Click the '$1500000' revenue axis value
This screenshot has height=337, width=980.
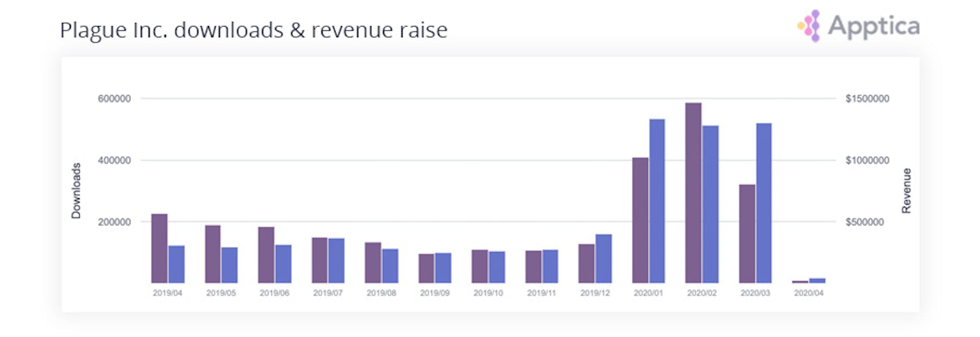click(867, 99)
